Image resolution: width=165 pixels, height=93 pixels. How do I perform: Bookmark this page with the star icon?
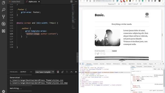113,1
